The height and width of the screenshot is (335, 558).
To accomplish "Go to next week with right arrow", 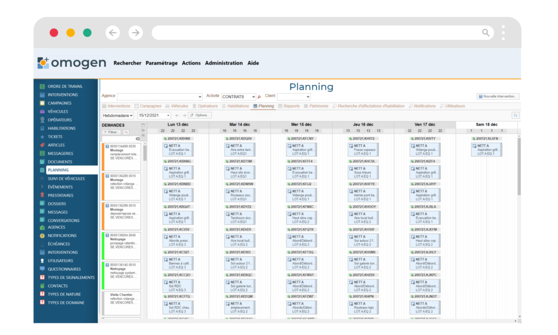I will pyautogui.click(x=184, y=115).
